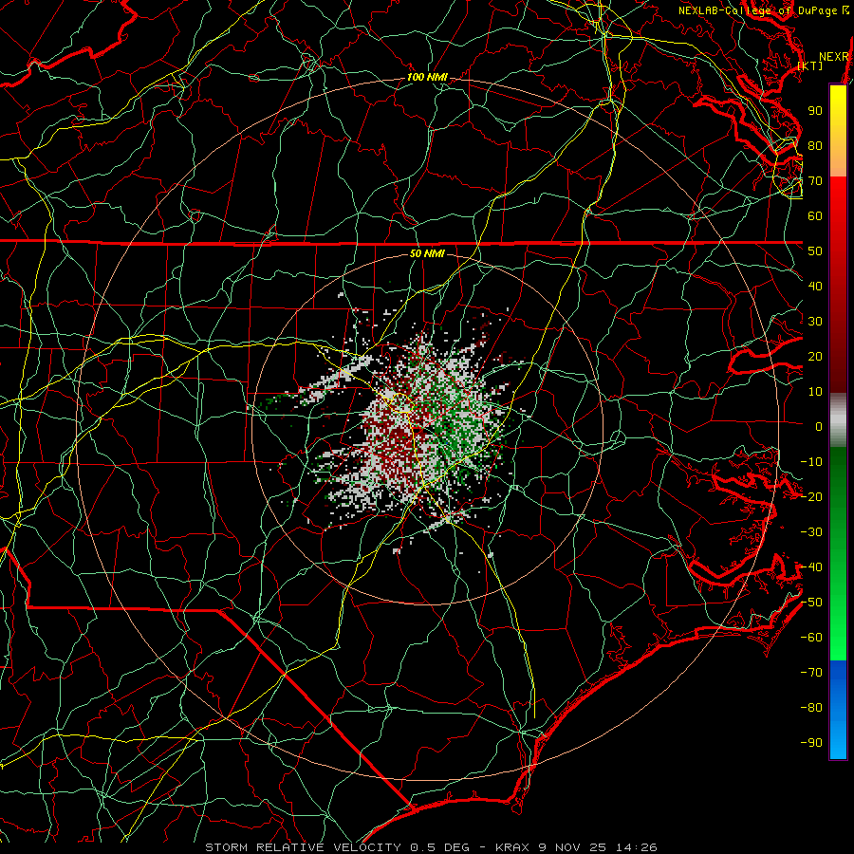Click the 80 value on velocity scale
The image size is (854, 854).
[815, 146]
